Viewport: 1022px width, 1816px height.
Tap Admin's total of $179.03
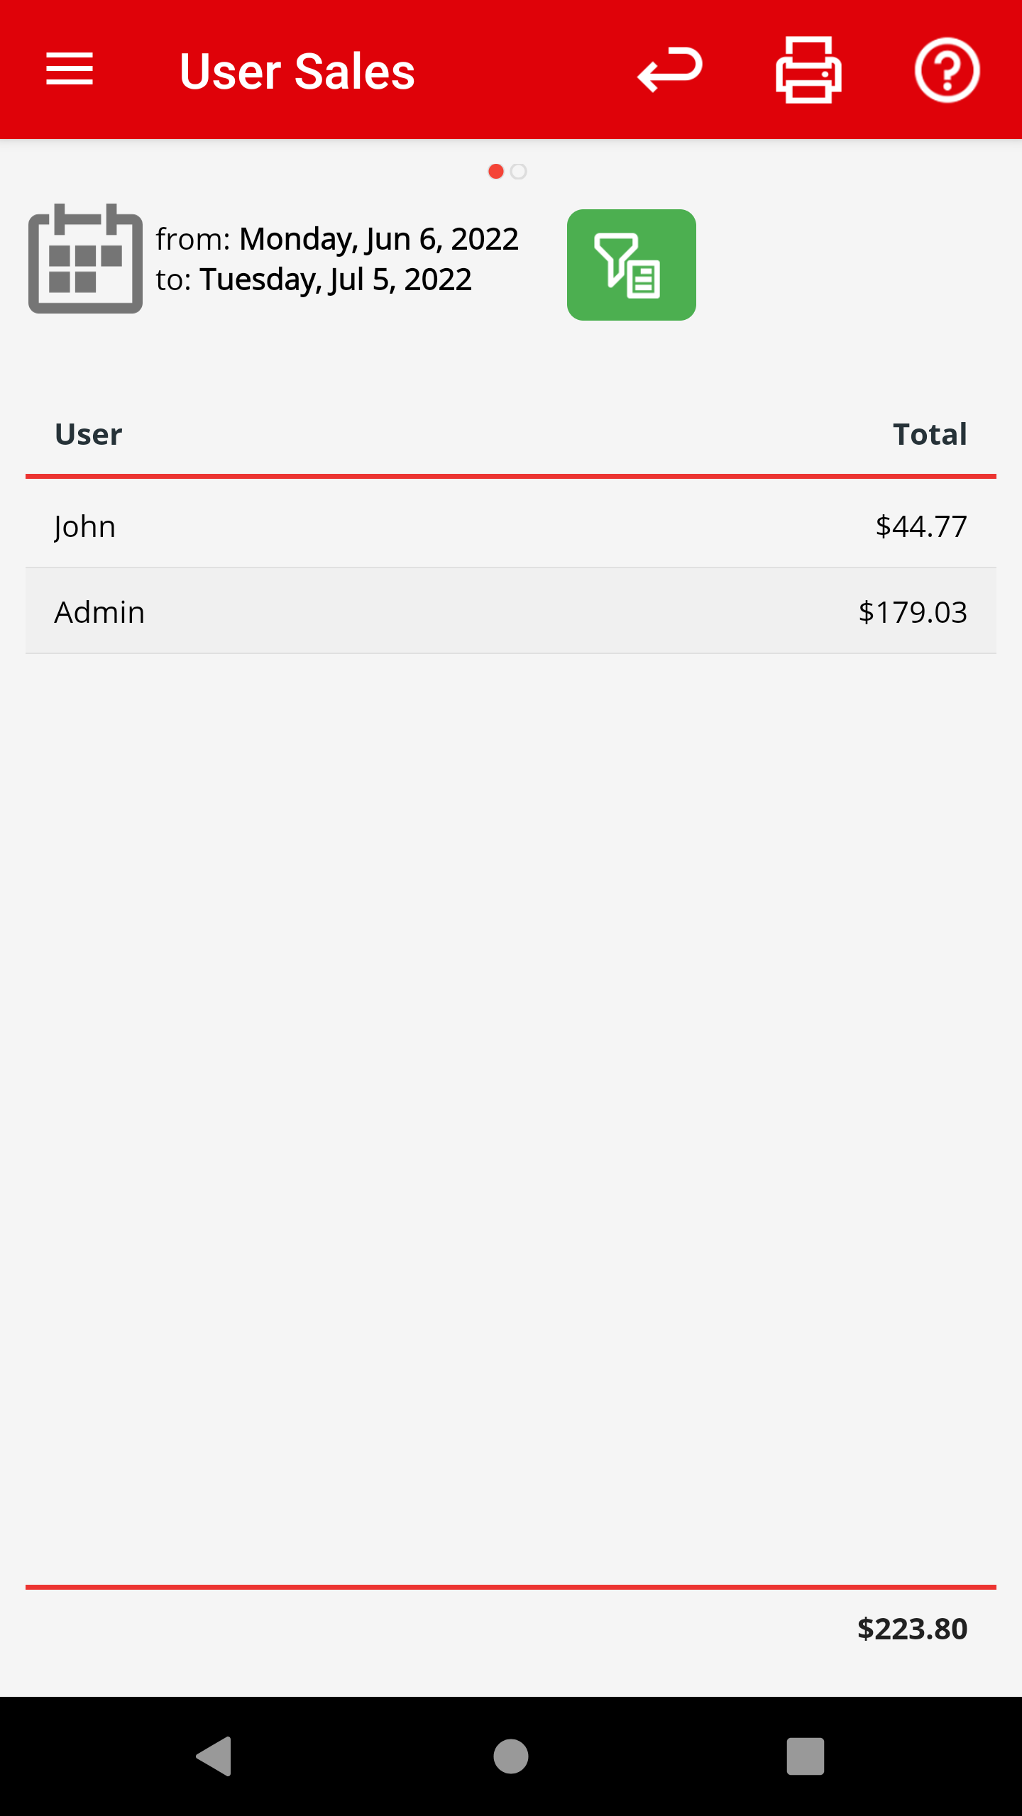[x=913, y=612]
